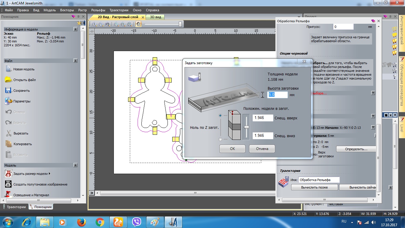Click Отмена in the Задать заготовку dialog
Viewport: 405px width, 228px height.
pyautogui.click(x=262, y=149)
